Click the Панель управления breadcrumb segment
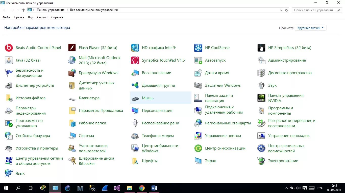The width and height of the screenshot is (345, 193). [51, 10]
